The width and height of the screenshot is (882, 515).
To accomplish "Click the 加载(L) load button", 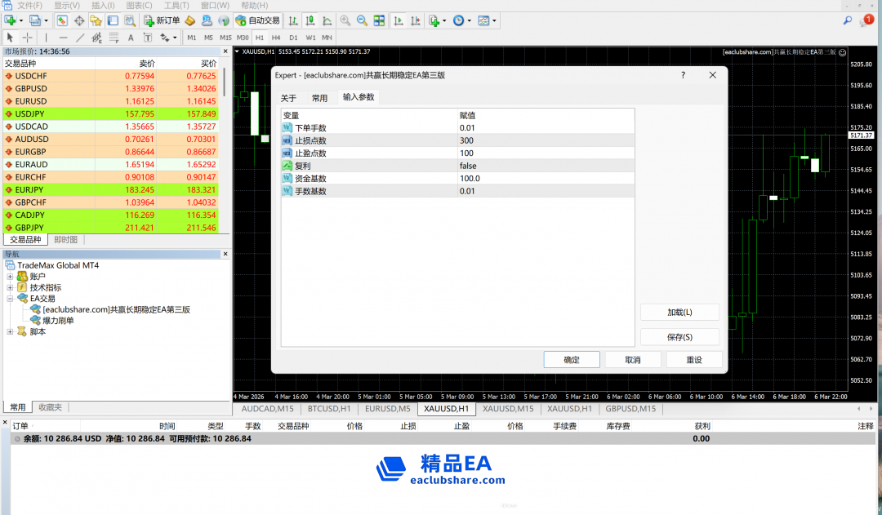I will click(679, 313).
